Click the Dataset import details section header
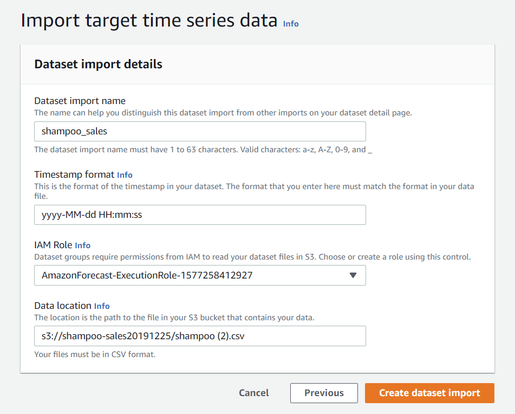Screen dimensions: 515x414 tap(98, 64)
